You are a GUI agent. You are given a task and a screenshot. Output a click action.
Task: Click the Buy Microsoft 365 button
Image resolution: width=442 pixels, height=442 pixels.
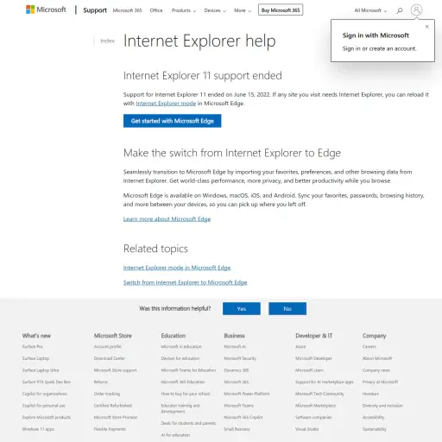[x=281, y=10]
